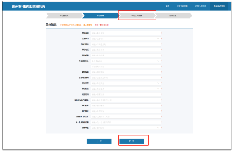Open the 单位类型 dropdown
Screen dimensions: 232x152
[125, 83]
